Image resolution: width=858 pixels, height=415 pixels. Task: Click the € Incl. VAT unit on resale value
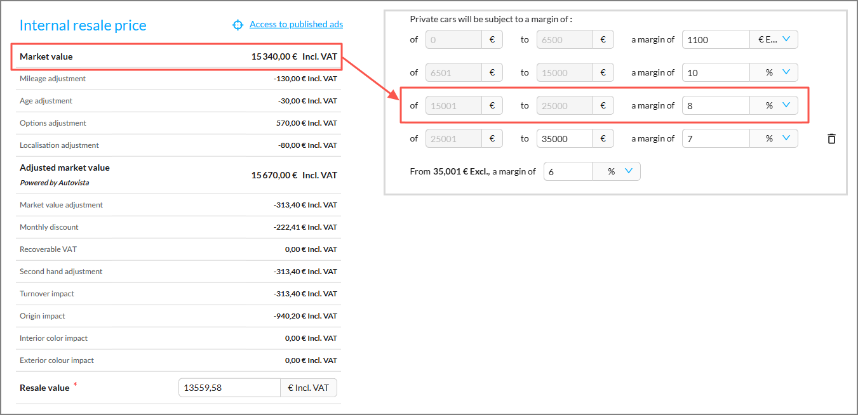pos(309,388)
